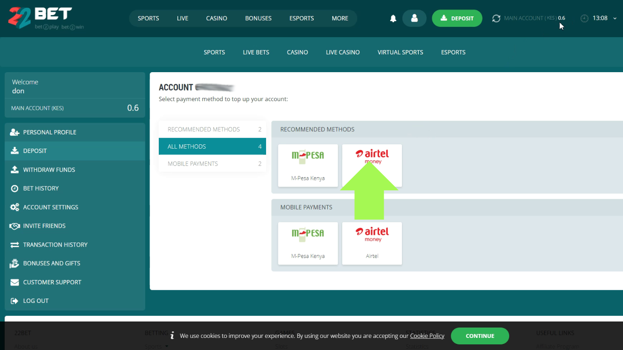Click the refresh balance icon
Image resolution: width=623 pixels, height=350 pixels.
pyautogui.click(x=496, y=19)
